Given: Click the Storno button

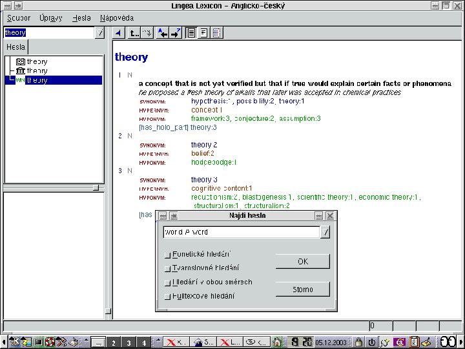Looking at the screenshot, I should (x=303, y=290).
